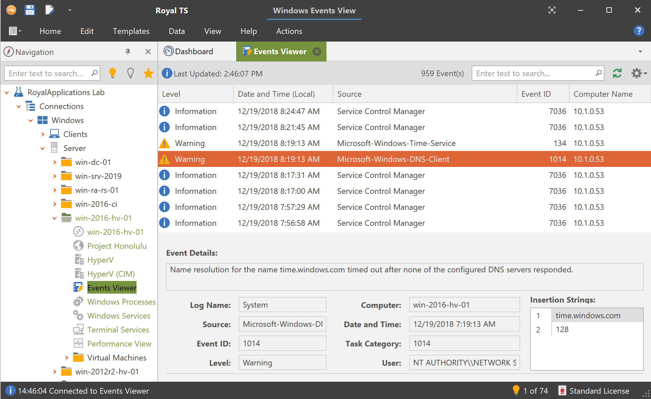Click the blue help question mark icon

pos(639,31)
